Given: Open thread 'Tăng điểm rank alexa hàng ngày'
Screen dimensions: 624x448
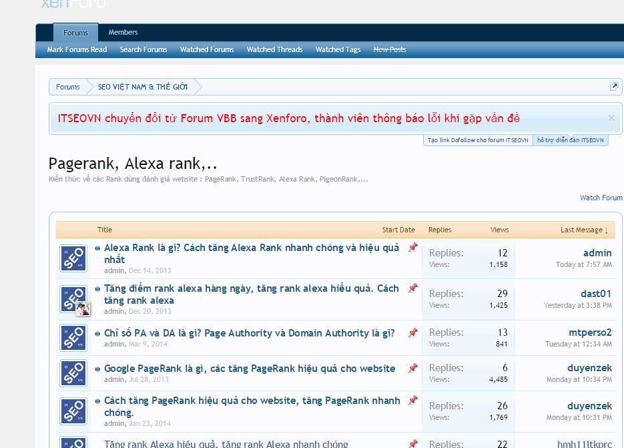Looking at the screenshot, I should tap(252, 294).
